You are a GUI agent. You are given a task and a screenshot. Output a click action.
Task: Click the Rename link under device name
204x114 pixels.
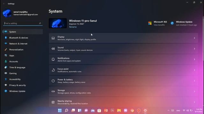[x=73, y=27]
